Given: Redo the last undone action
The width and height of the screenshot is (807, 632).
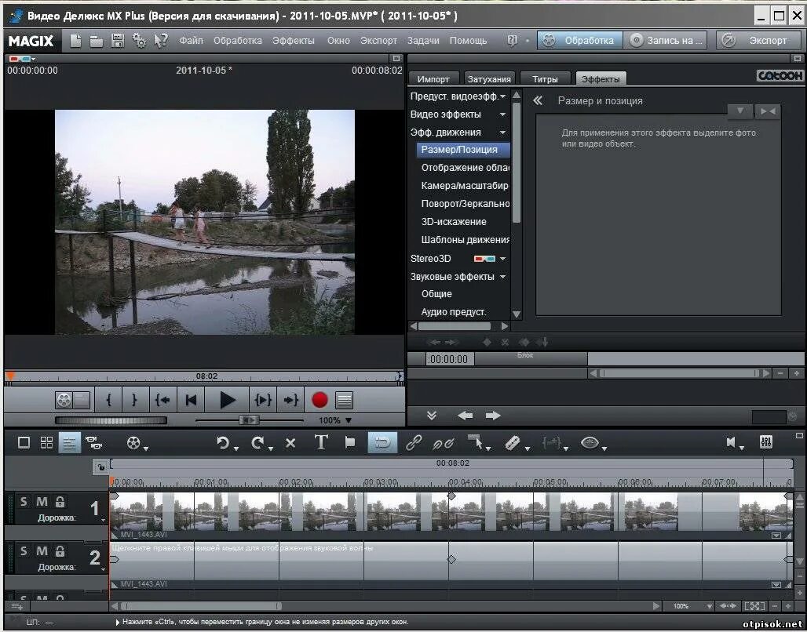Looking at the screenshot, I should pos(257,443).
